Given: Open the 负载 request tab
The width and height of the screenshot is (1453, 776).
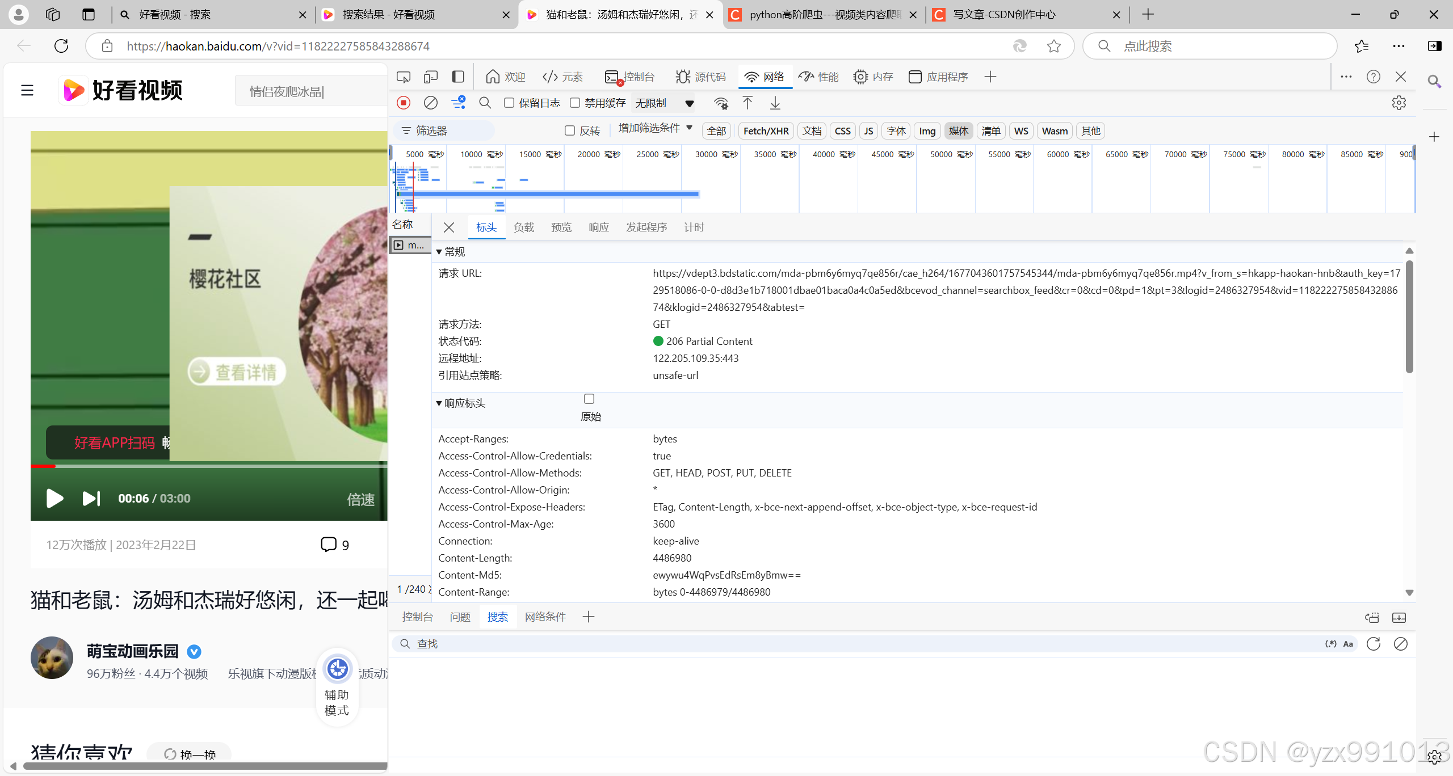Looking at the screenshot, I should tap(524, 227).
